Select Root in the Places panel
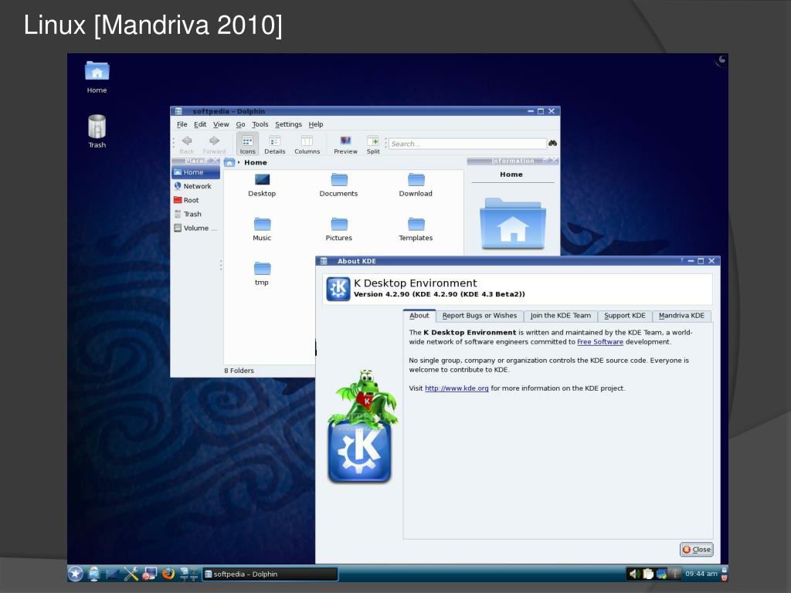This screenshot has width=791, height=593. click(195, 200)
